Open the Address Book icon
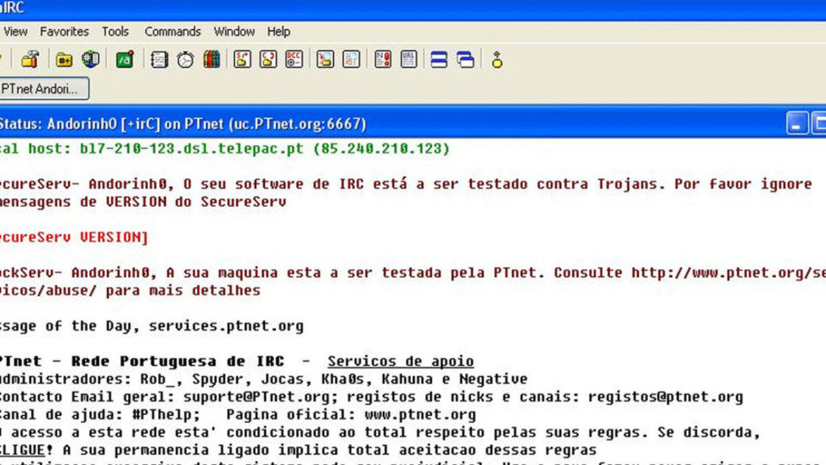This screenshot has height=465, width=826. tap(159, 59)
